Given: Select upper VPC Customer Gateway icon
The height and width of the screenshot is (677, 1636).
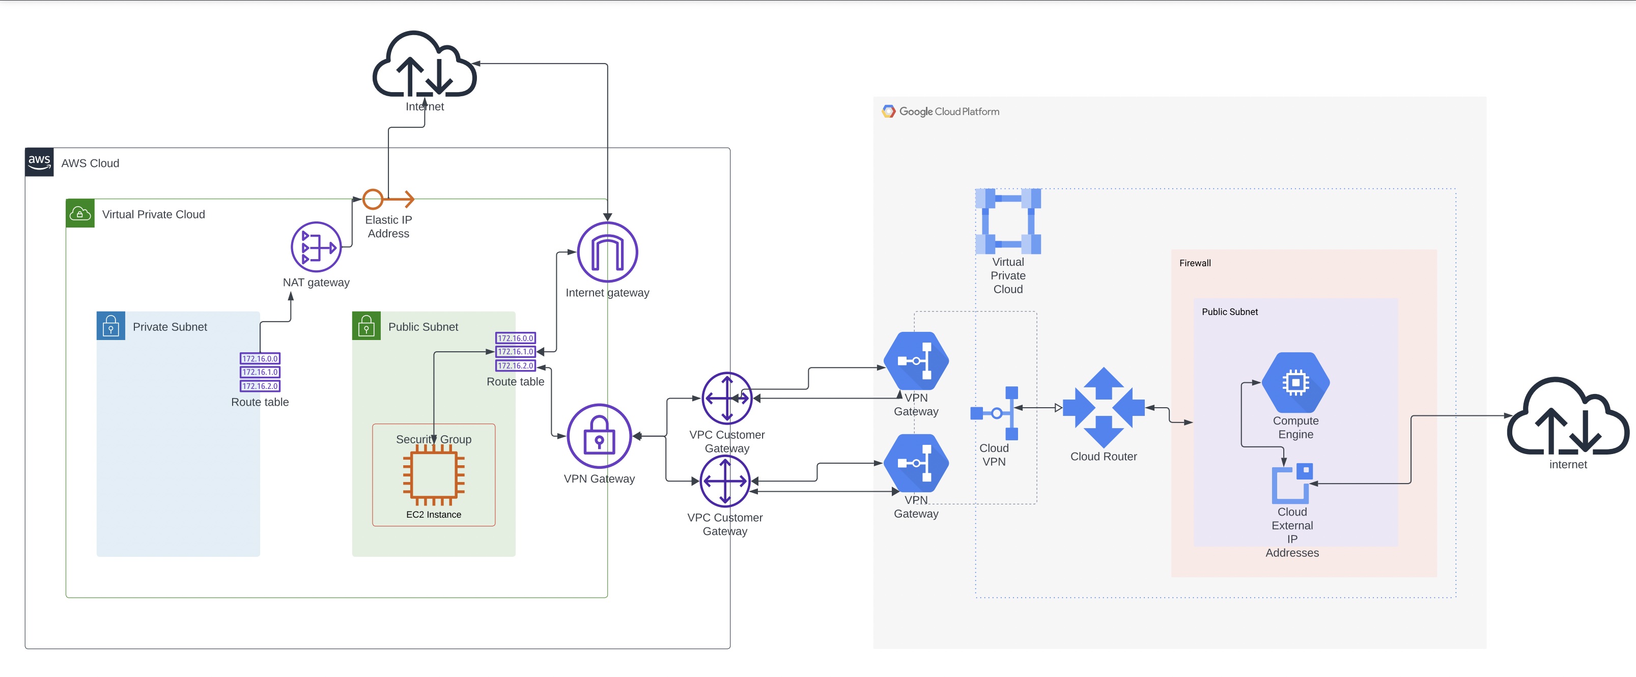Looking at the screenshot, I should coord(726,398).
